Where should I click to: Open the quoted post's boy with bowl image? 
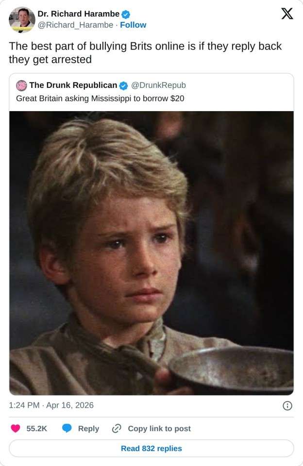pyautogui.click(x=151, y=253)
